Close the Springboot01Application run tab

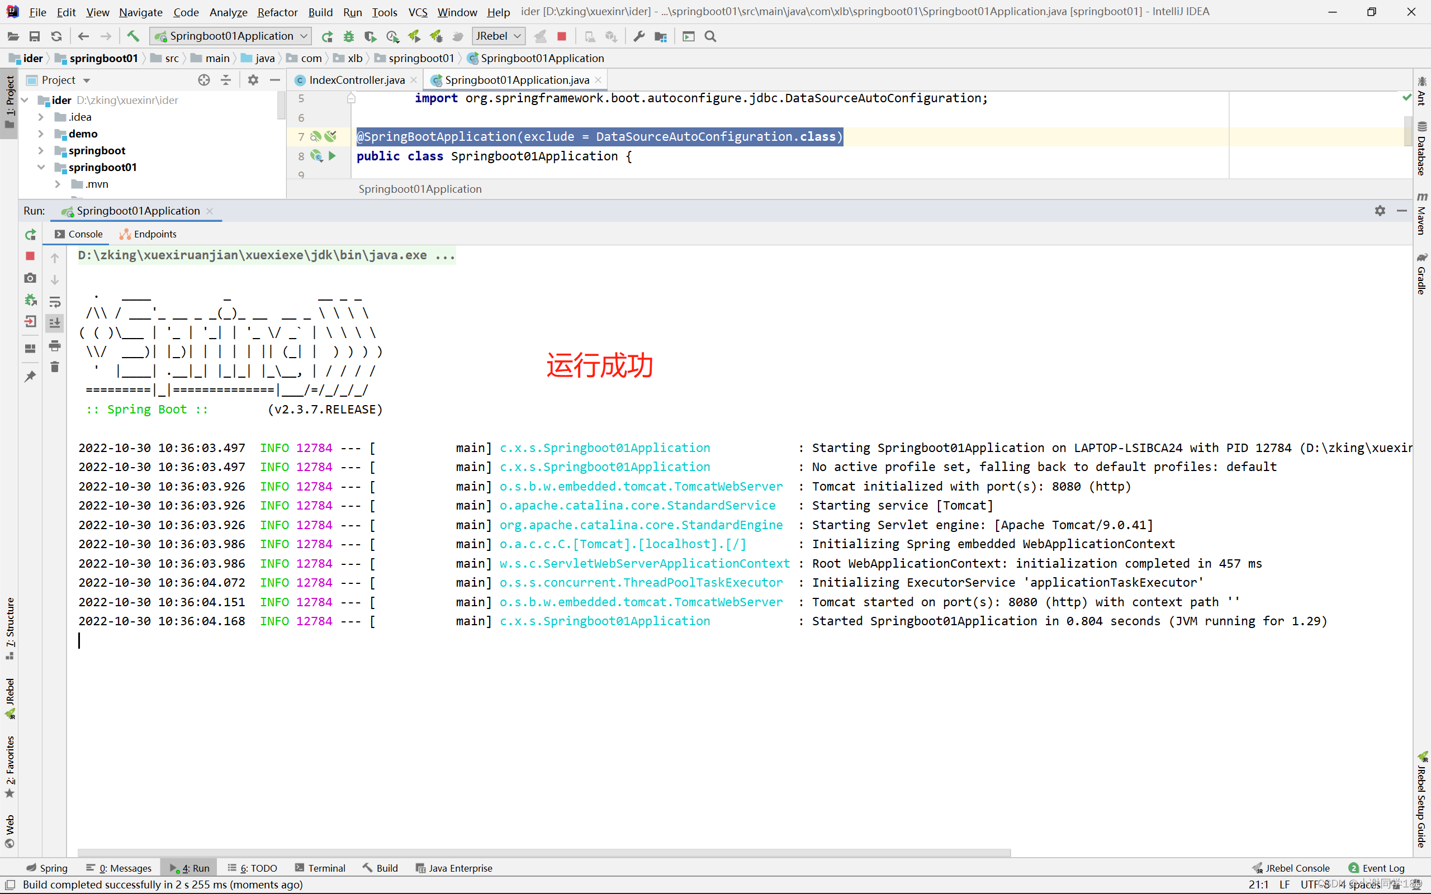(x=209, y=211)
